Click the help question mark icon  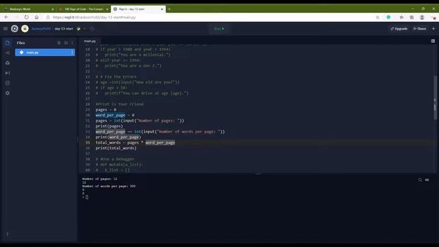(x=8, y=234)
